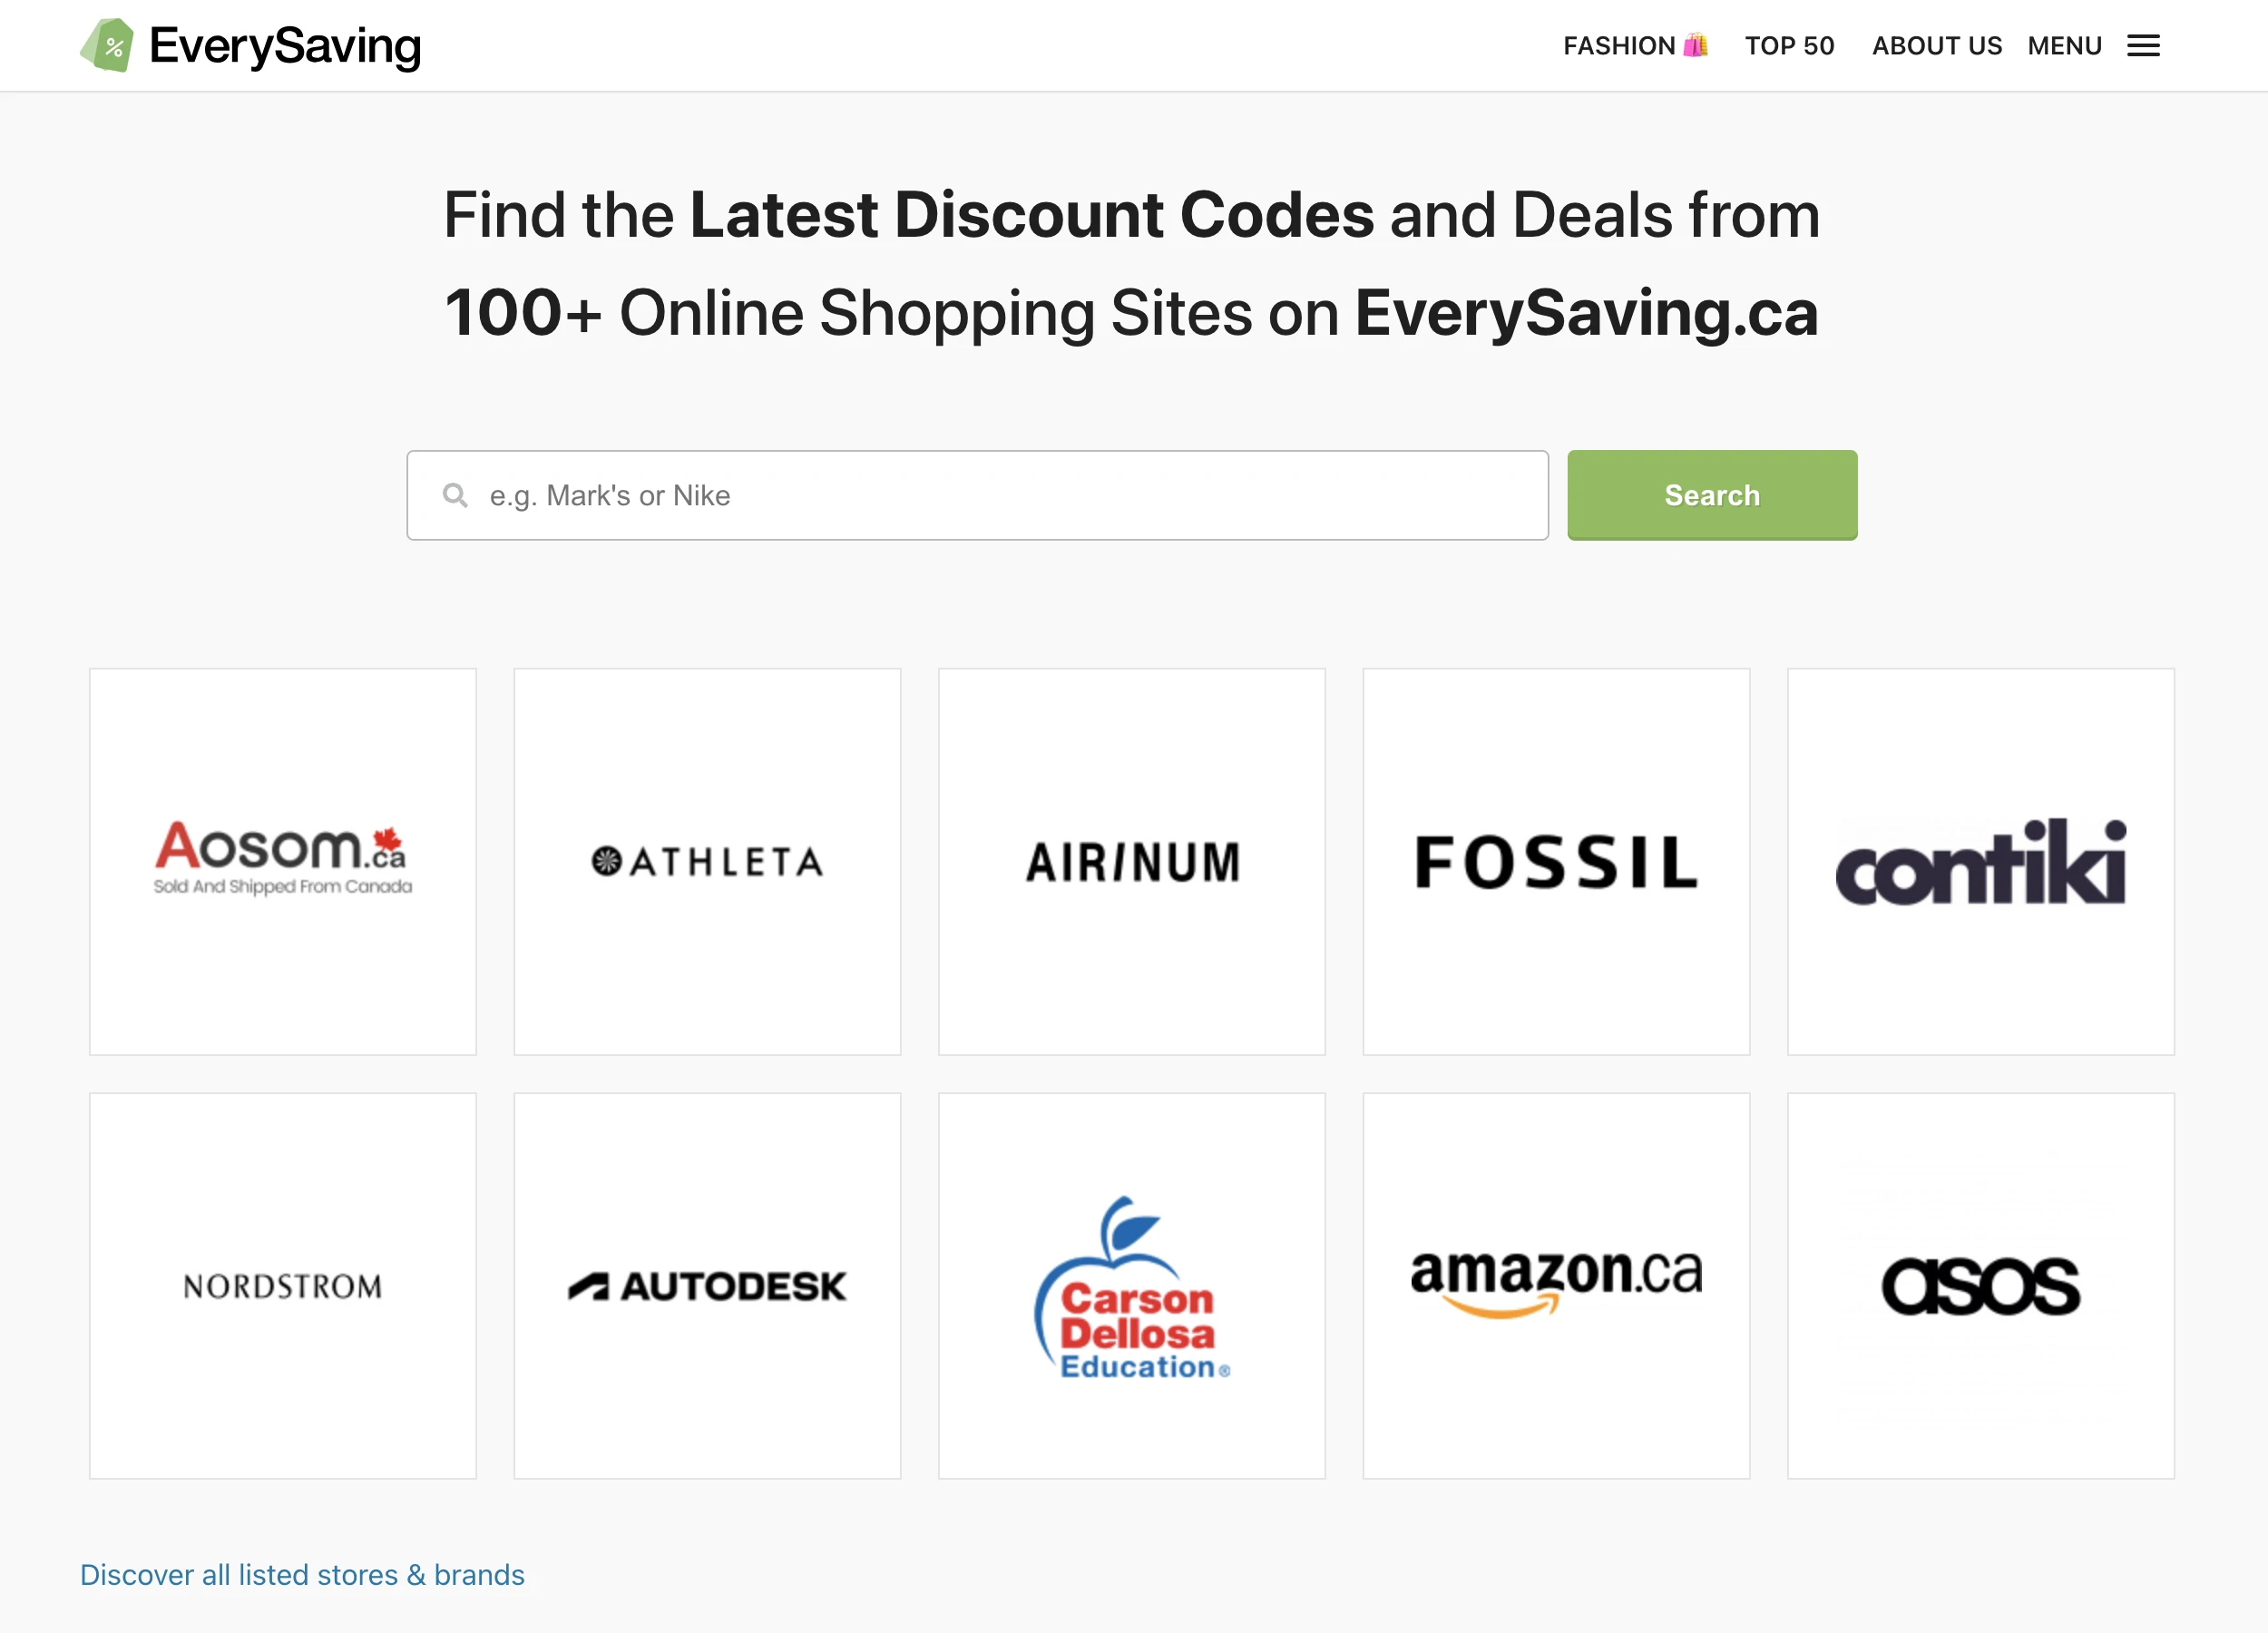The image size is (2268, 1633).
Task: Open the Aosom.ca store tile
Action: click(282, 863)
